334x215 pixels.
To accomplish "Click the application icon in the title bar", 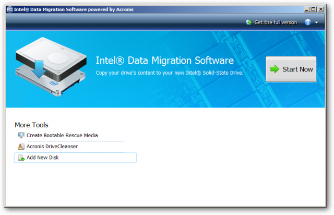I will [10, 9].
